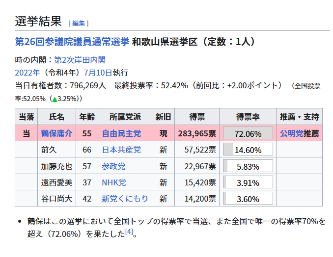
Task: Click the 新旧 column header
Action: (x=163, y=117)
